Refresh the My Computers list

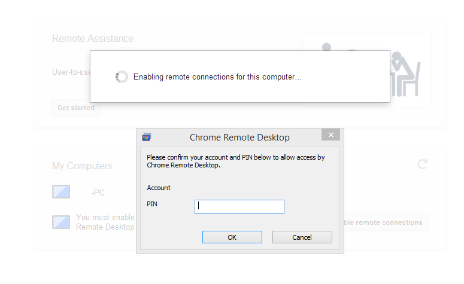coord(422,164)
